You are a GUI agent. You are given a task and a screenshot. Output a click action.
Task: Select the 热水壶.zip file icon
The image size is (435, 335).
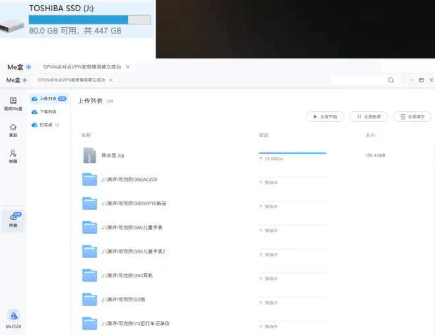click(90, 155)
